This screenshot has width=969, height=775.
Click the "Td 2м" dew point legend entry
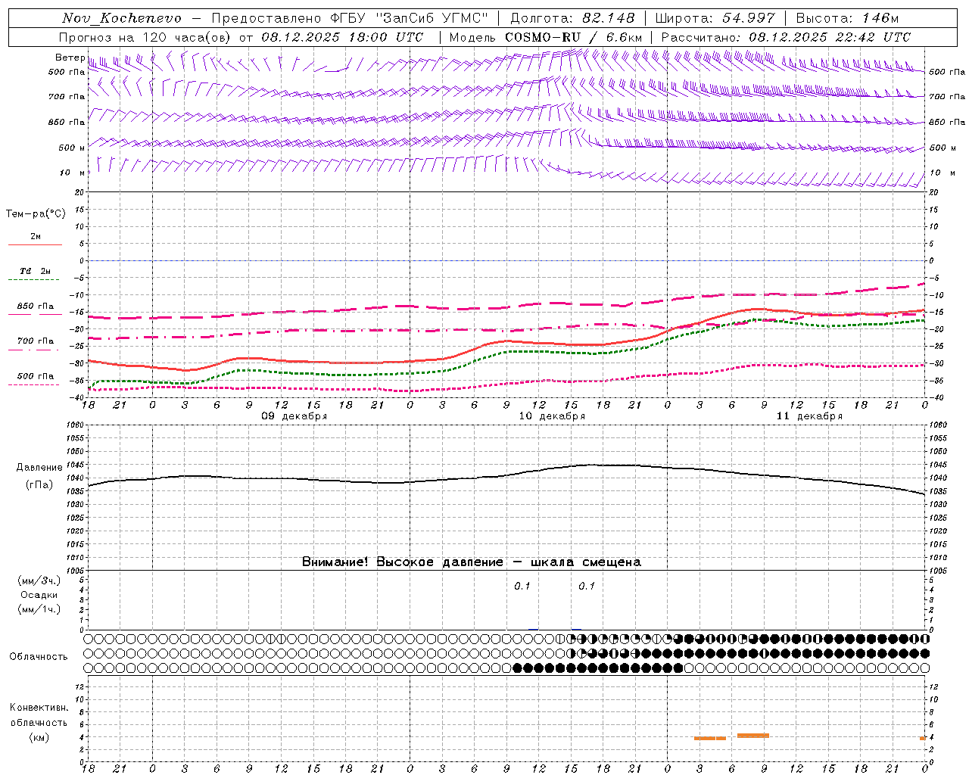point(36,271)
